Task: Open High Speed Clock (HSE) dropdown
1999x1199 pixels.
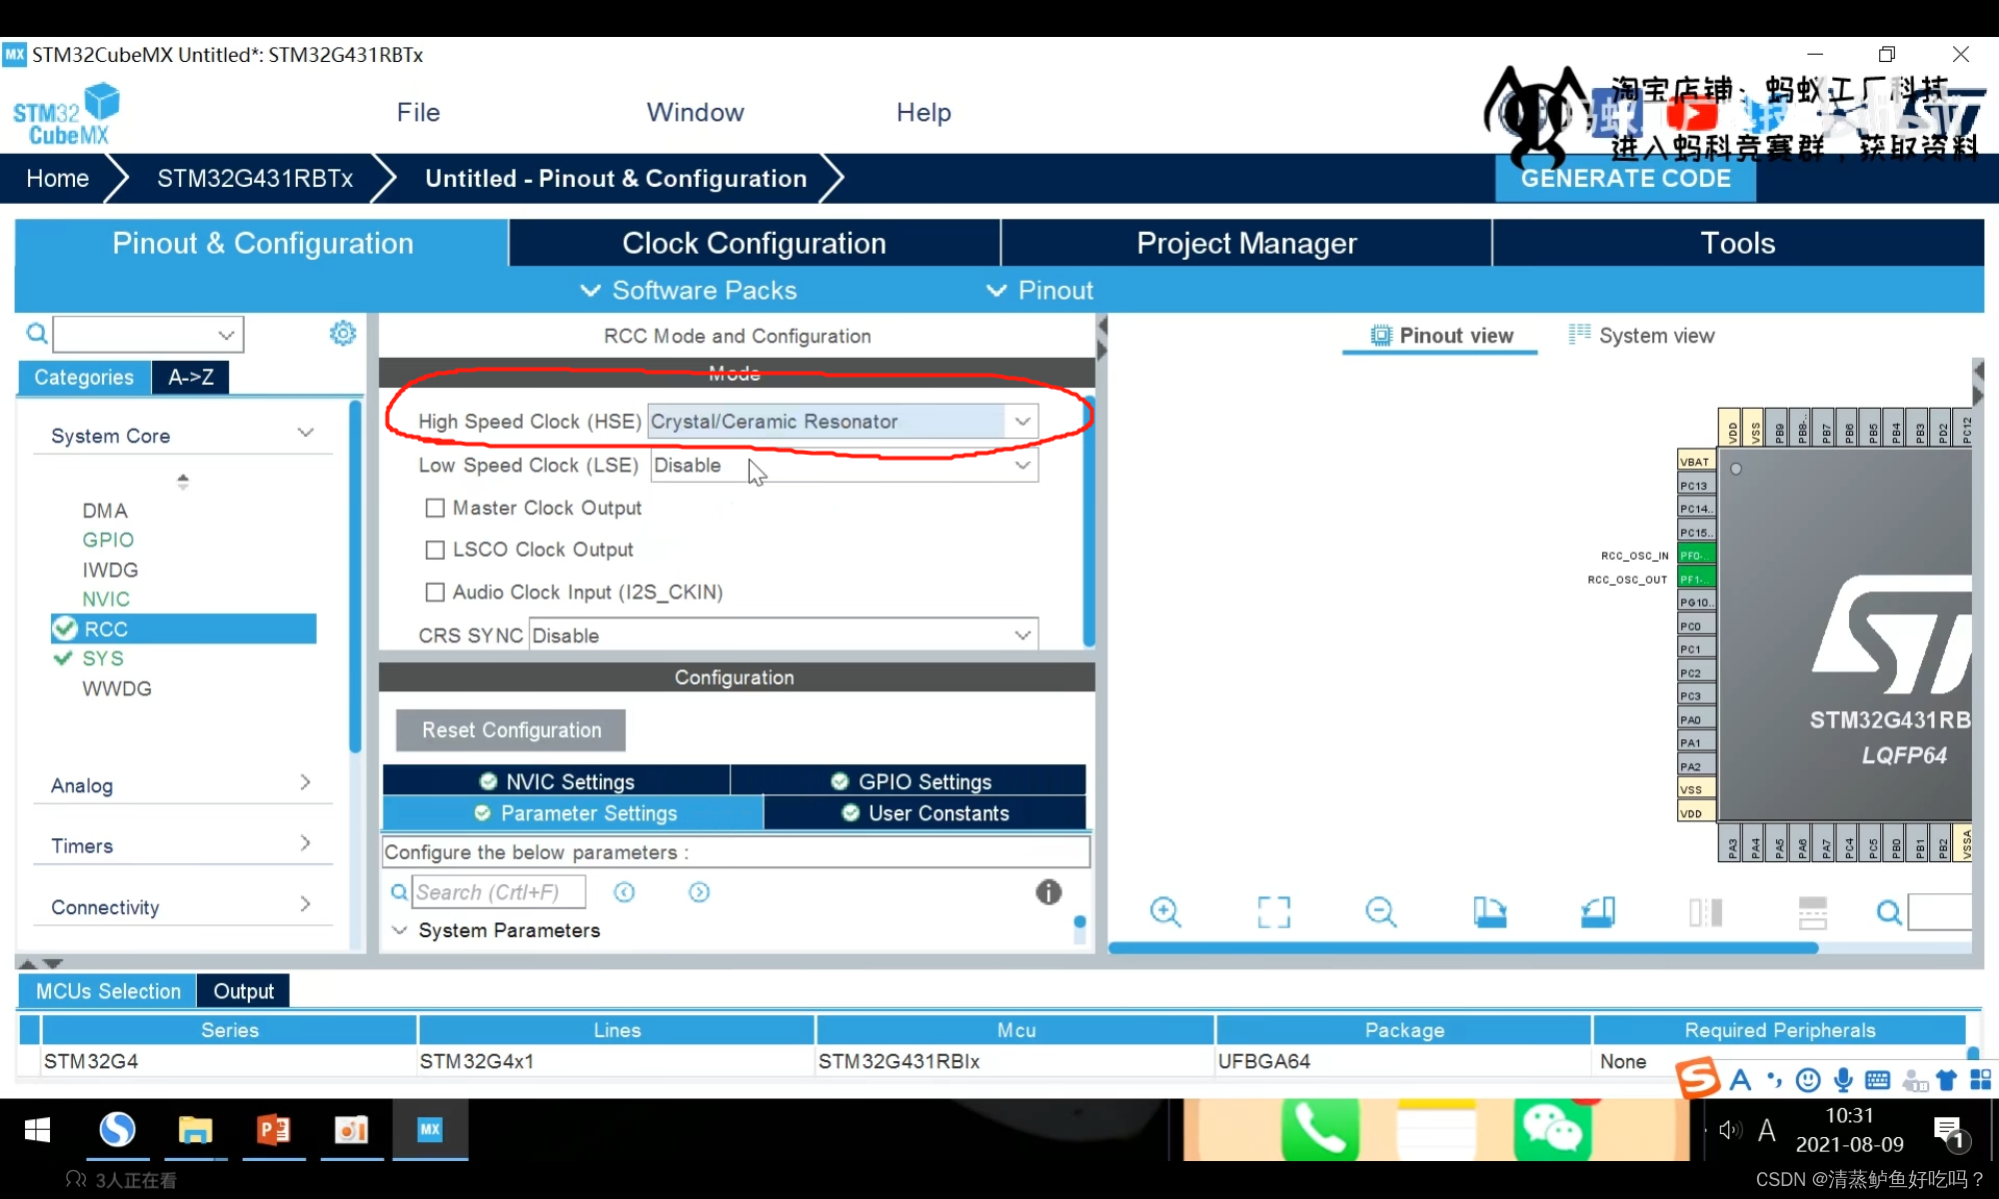Action: (x=1021, y=422)
